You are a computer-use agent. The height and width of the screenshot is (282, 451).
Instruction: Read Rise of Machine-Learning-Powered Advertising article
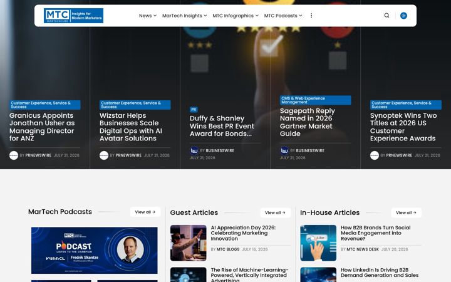(x=249, y=275)
